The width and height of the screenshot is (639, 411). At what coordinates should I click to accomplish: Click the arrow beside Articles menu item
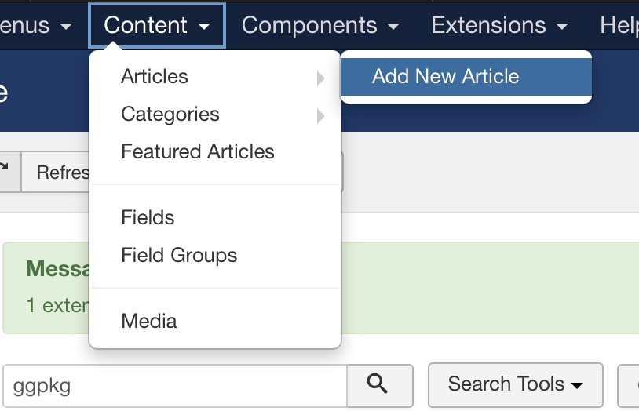(x=320, y=78)
